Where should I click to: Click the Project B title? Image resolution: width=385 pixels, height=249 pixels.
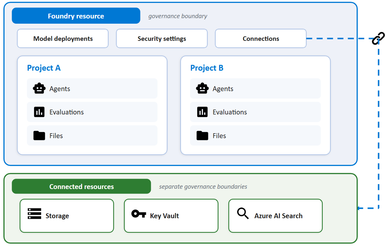pos(207,68)
